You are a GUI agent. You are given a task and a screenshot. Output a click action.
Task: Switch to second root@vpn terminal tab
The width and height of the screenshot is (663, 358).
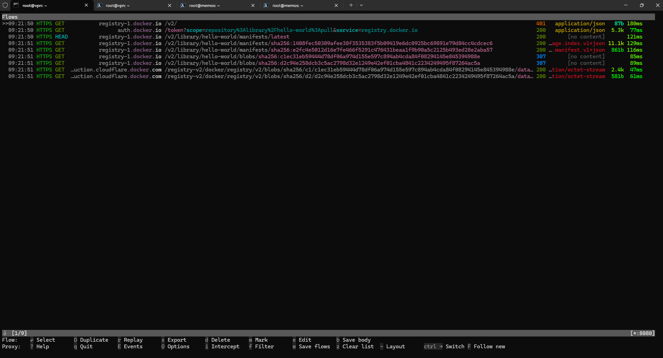click(135, 5)
